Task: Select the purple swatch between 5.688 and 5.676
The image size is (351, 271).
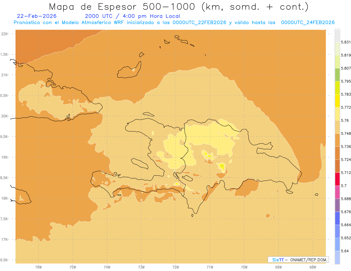Action: coord(337,205)
